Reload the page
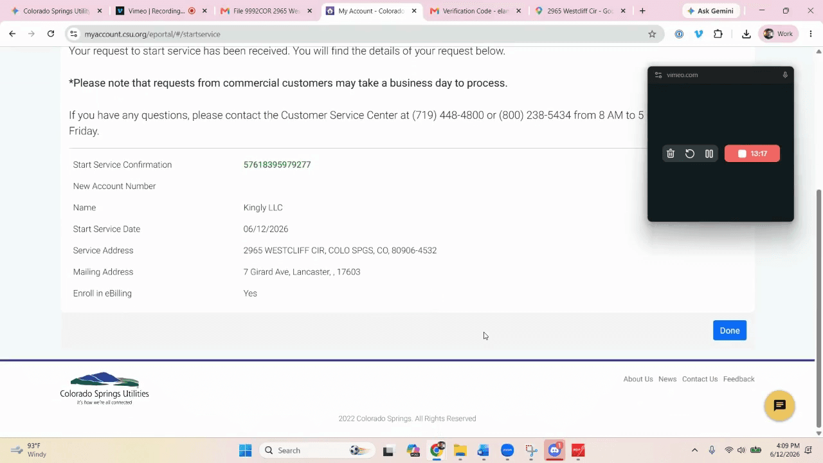 51,34
